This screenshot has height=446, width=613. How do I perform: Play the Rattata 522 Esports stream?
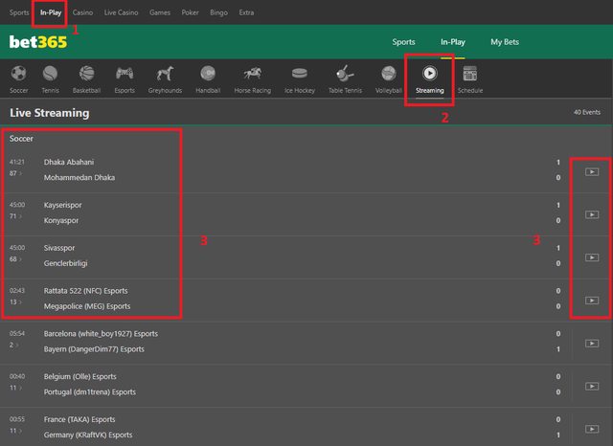tap(592, 301)
